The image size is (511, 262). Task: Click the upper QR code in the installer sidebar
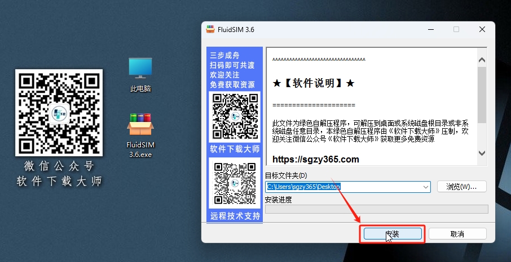235,116
